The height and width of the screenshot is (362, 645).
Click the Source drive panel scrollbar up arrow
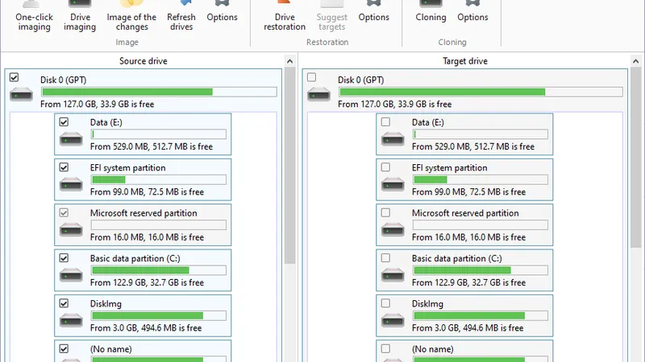pos(290,61)
